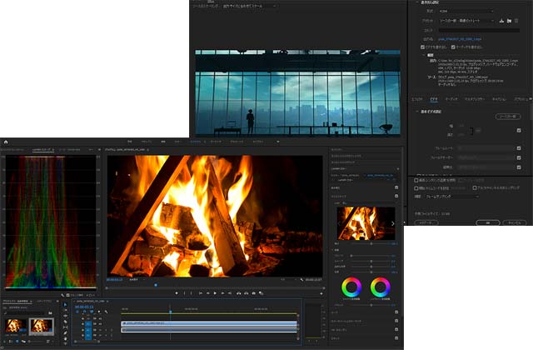Screen dimensions: 533x350
Task: Jump to the In point
Action: pyautogui.click(x=201, y=293)
